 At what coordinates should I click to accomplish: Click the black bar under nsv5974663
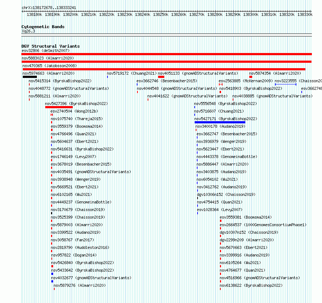coord(30,77)
